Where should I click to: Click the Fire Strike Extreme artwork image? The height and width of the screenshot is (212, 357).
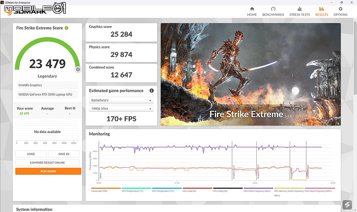pyautogui.click(x=251, y=74)
